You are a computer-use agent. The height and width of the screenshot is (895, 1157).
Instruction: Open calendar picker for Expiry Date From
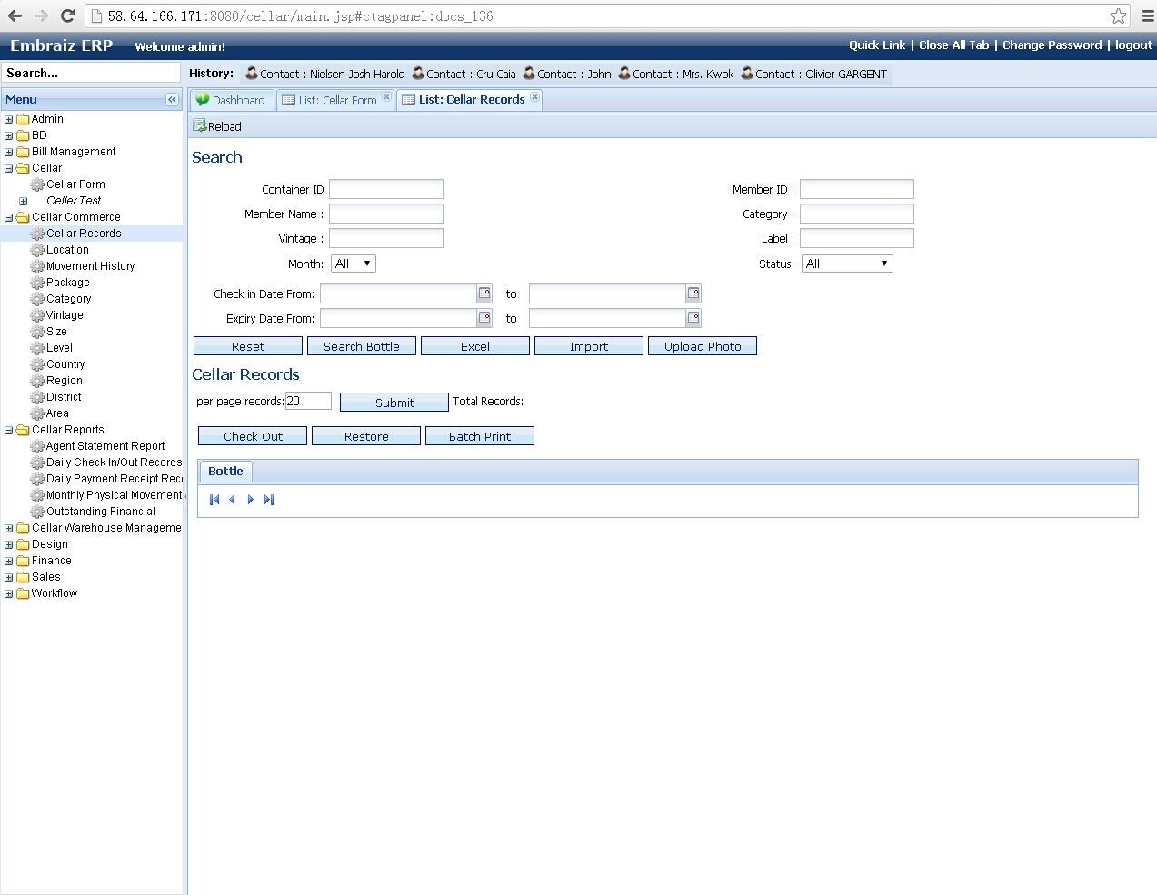coord(484,318)
